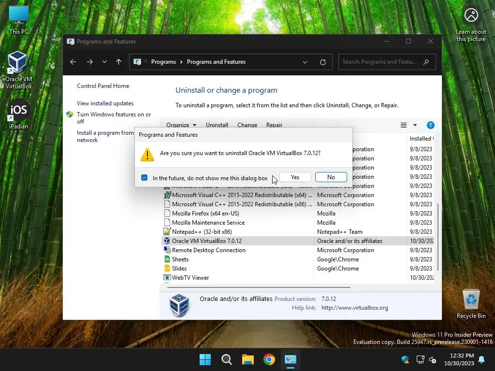Open help with the question mark icon
Image resolution: width=495 pixels, height=371 pixels.
coord(431,125)
